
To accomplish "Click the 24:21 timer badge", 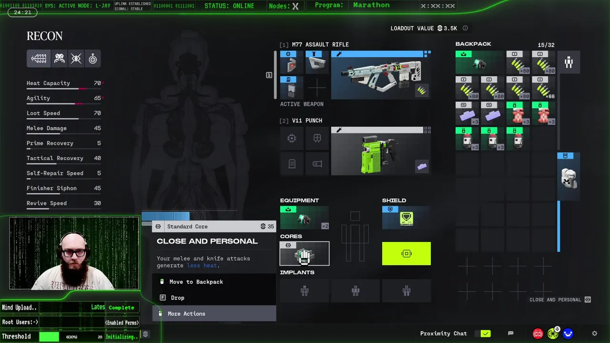I will point(22,12).
